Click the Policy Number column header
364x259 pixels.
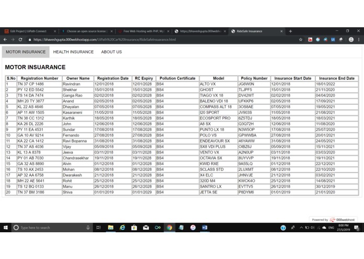pos(254,78)
